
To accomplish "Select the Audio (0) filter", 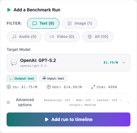I will pyautogui.click(x=24, y=37).
